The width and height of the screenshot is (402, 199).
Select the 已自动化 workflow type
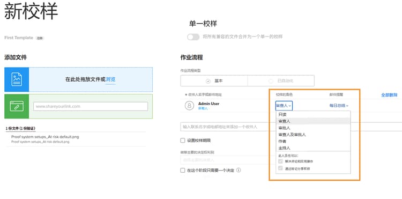(281, 81)
